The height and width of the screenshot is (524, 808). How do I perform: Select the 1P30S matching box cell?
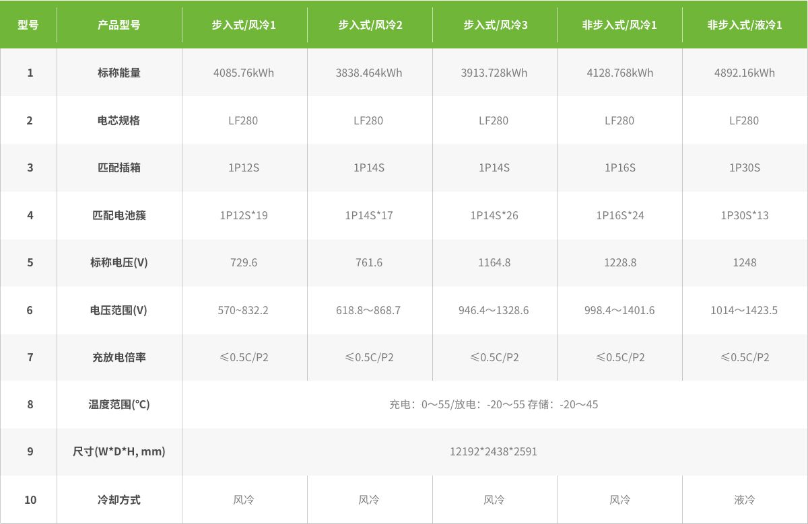click(x=744, y=167)
